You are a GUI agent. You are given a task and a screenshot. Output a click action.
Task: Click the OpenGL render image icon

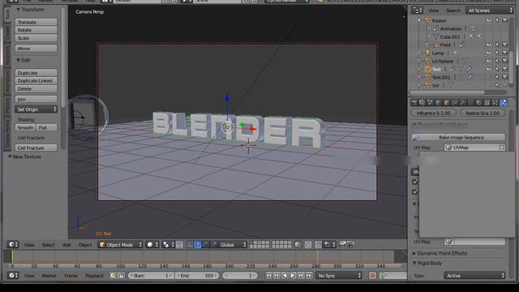[x=342, y=245]
